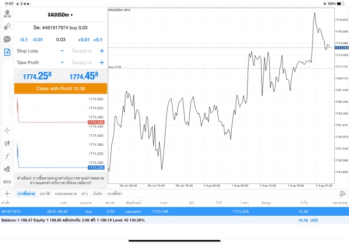
Task: Tap the plus icon beside trade tabs
Action: tap(7, 193)
